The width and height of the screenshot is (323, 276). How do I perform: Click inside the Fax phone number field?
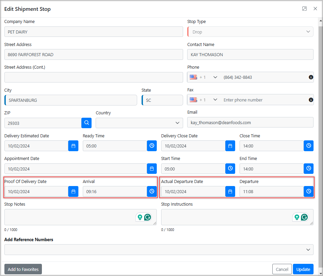pyautogui.click(x=264, y=100)
